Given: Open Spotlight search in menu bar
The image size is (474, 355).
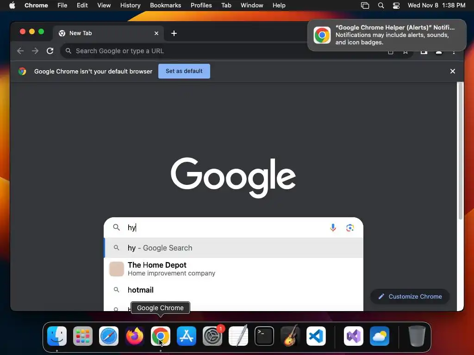Looking at the screenshot, I should click(x=381, y=6).
